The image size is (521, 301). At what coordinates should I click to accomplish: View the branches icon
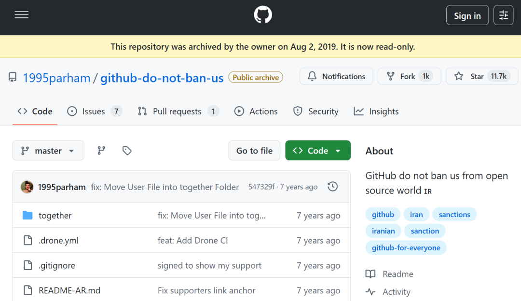pos(101,150)
